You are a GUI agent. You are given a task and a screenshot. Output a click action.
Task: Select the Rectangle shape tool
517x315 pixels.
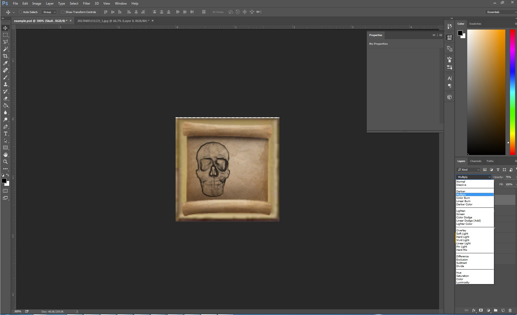pos(5,148)
